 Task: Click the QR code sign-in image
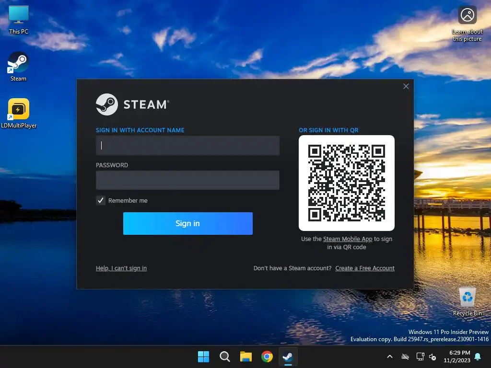347,183
